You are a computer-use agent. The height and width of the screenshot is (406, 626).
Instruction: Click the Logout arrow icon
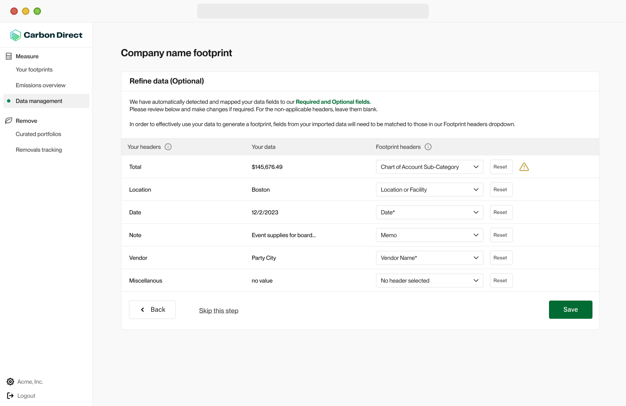point(10,396)
